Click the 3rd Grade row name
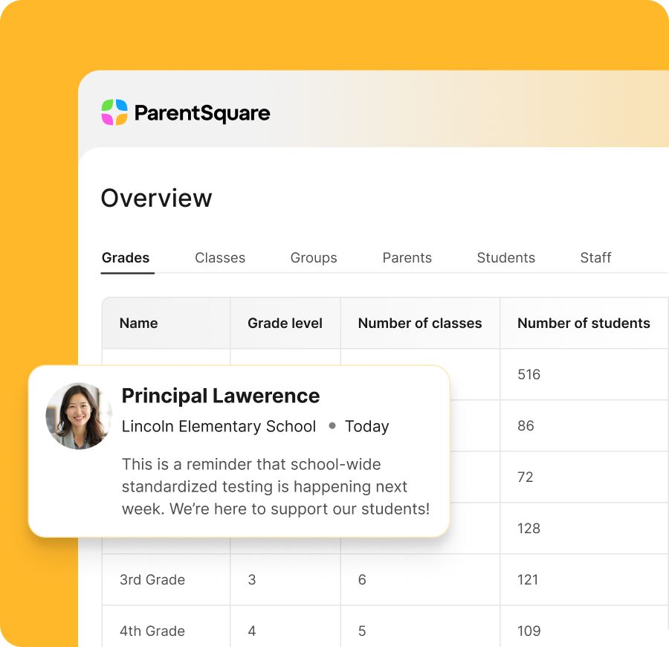The image size is (669, 647). [152, 579]
